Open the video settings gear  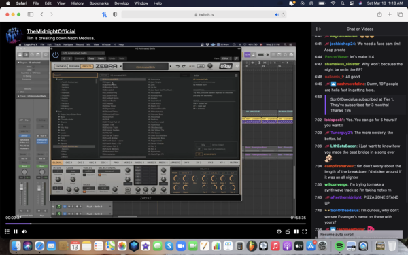click(x=279, y=231)
